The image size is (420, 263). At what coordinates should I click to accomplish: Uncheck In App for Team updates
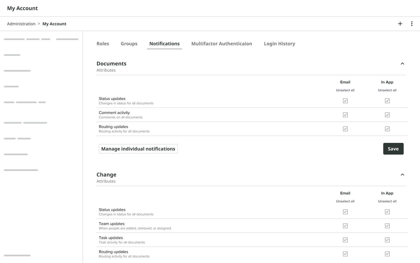387,226
